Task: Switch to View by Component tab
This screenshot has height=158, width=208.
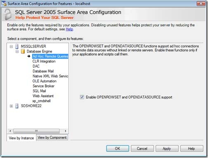Action: click(x=52, y=137)
